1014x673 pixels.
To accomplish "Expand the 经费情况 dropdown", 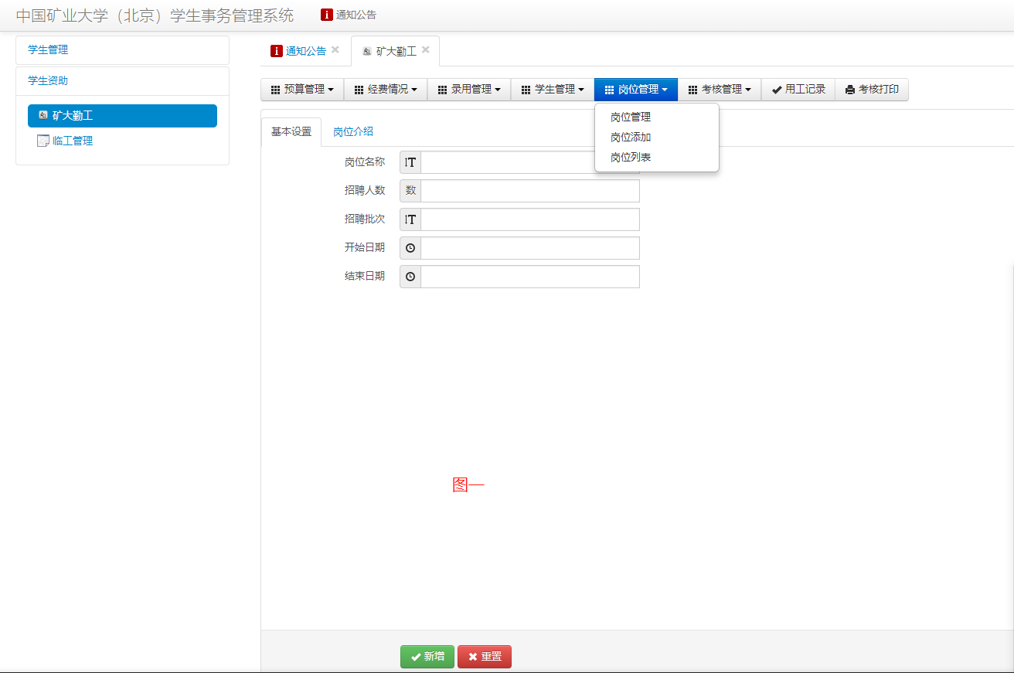I will [x=386, y=90].
